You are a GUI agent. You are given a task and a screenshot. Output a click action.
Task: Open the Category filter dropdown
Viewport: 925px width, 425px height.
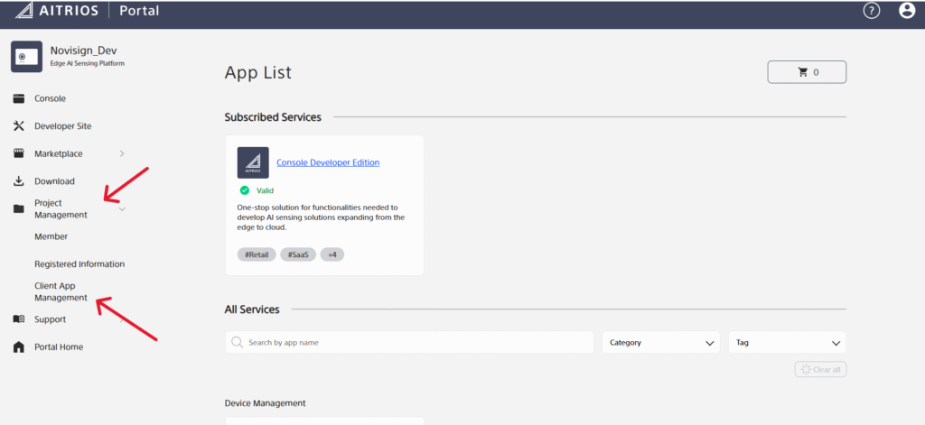pyautogui.click(x=660, y=343)
